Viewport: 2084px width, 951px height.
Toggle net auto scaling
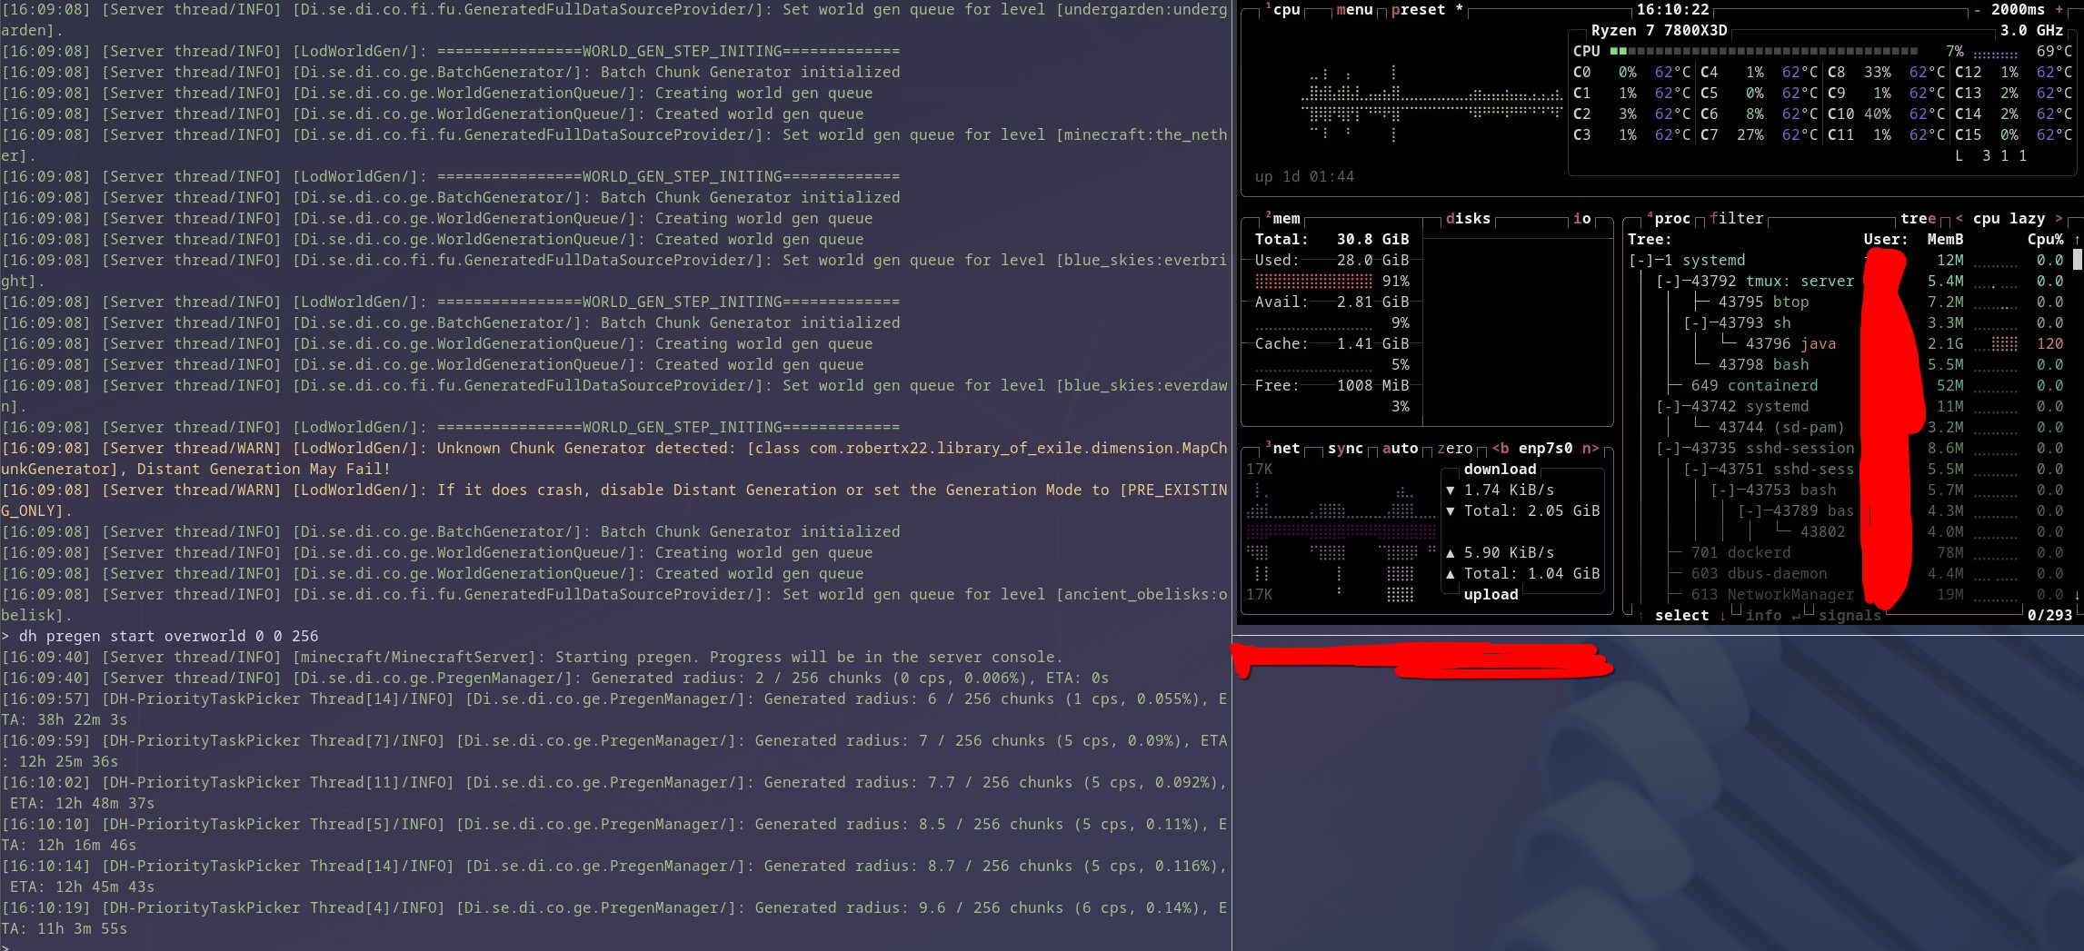coord(1400,448)
